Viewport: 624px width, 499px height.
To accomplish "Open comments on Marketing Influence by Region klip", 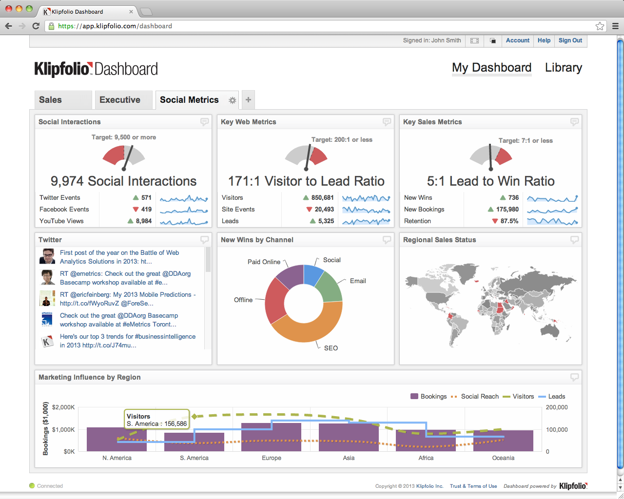I will pyautogui.click(x=575, y=377).
